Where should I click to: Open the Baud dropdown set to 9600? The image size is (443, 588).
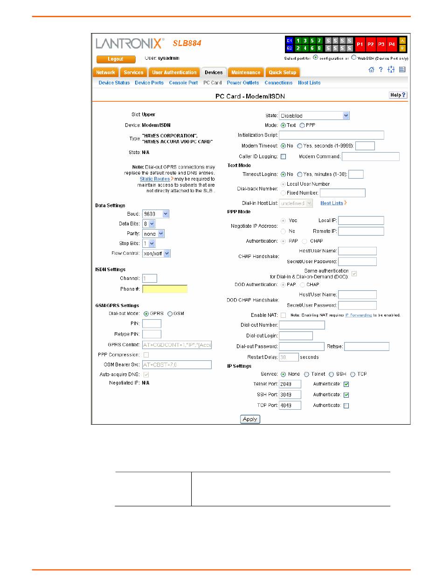pos(156,214)
